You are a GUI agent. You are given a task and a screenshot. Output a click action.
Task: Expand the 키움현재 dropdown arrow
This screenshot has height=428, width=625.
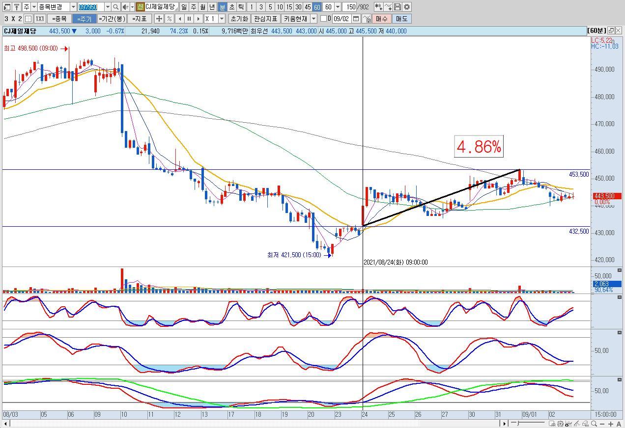point(313,19)
